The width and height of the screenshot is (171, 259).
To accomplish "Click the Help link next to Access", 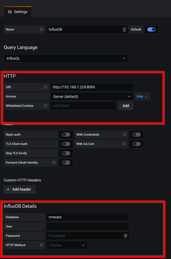I will click(142, 96).
